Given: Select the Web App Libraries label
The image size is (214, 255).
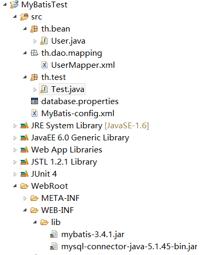Looking at the screenshot, I should coord(66,150).
